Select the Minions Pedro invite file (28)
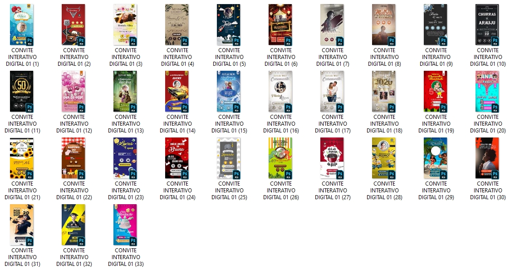Image resolution: width=510 pixels, height=270 pixels. tap(384, 158)
